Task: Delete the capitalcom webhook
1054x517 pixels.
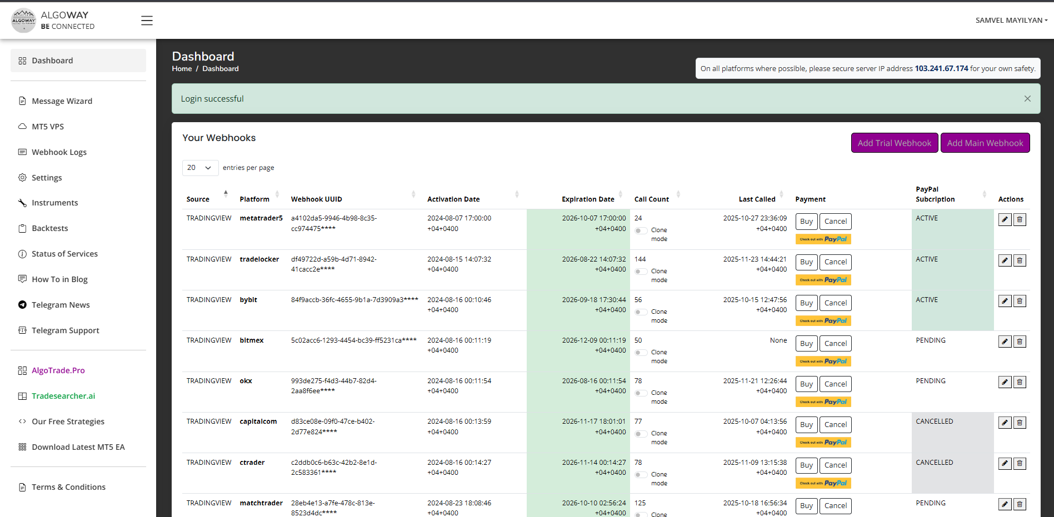Action: coord(1020,423)
